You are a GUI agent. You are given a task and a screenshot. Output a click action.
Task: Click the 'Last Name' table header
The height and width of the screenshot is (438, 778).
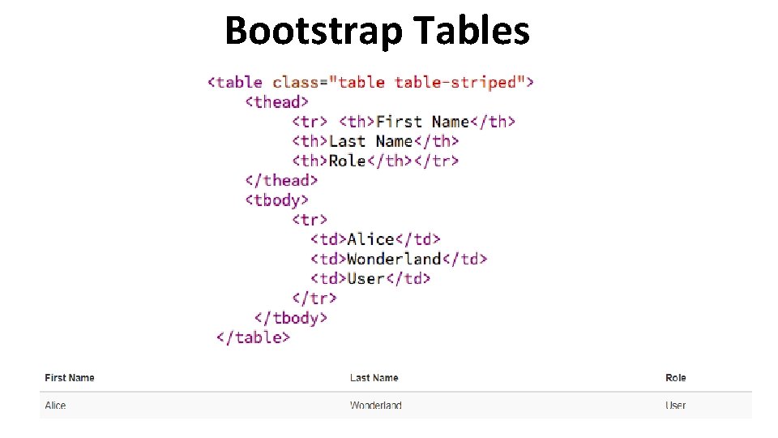tap(374, 378)
